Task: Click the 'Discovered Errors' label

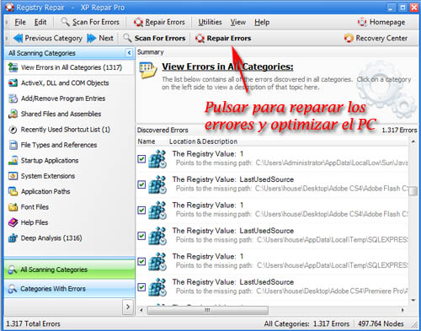Action: [x=163, y=130]
